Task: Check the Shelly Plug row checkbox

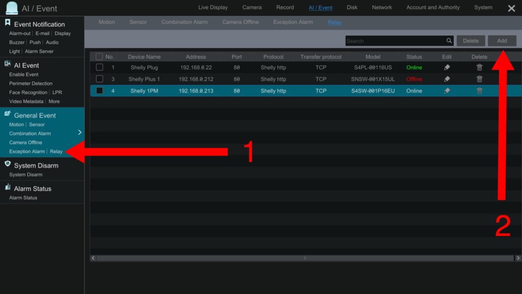Action: tap(99, 67)
